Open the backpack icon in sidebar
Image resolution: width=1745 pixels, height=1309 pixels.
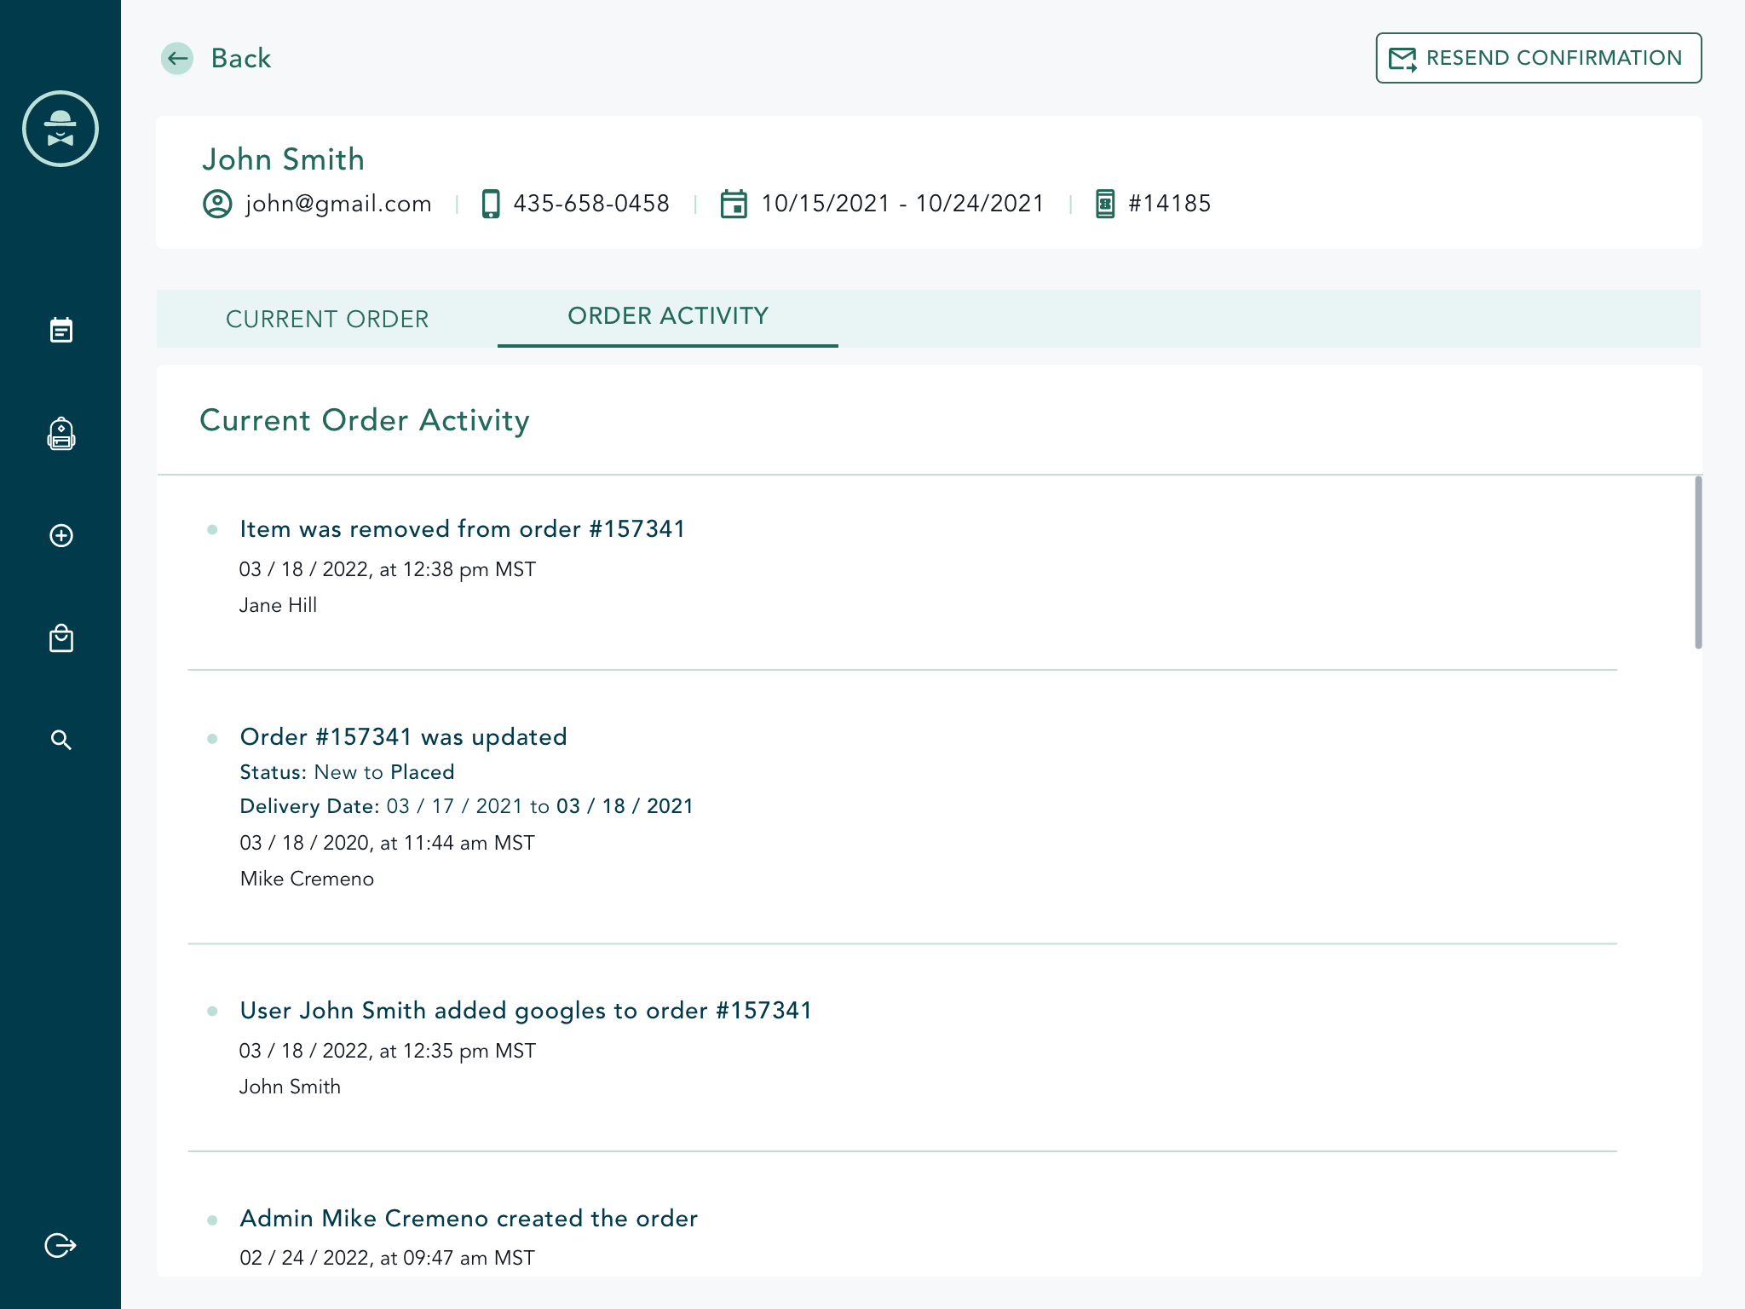point(60,434)
